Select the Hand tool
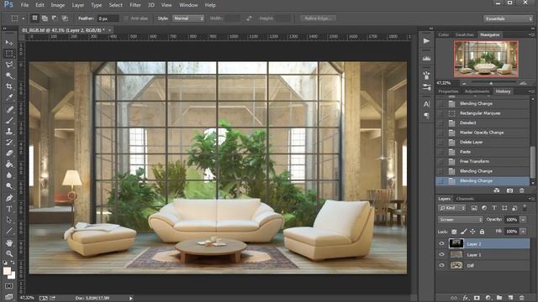The height and width of the screenshot is (302, 538). tap(9, 242)
